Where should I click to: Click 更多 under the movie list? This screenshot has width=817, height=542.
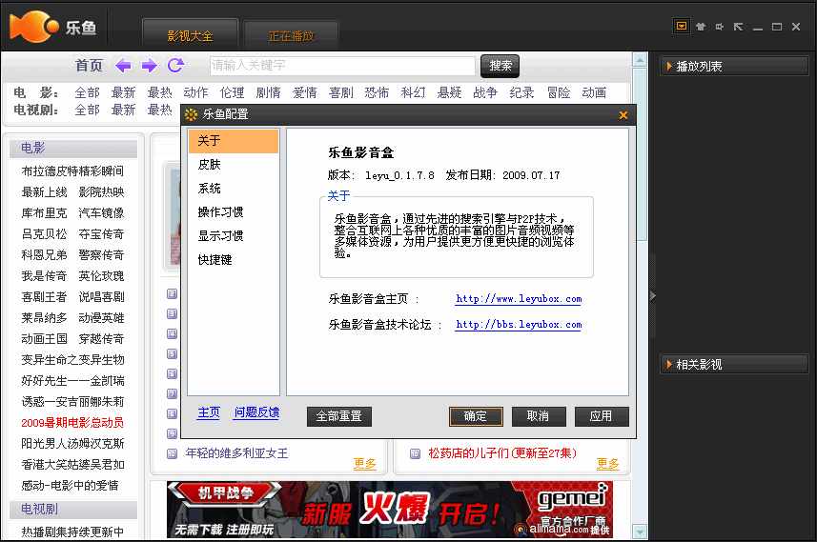pyautogui.click(x=365, y=464)
